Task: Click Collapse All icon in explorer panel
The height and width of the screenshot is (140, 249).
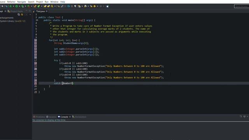Action: click(19, 14)
